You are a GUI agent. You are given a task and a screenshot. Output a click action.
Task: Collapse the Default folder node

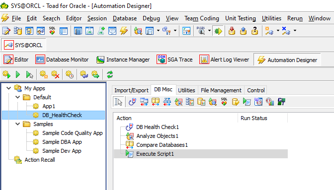18,97
